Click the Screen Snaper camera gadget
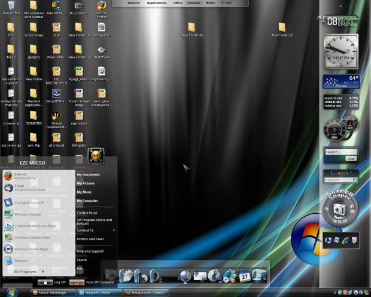 [x=340, y=209]
